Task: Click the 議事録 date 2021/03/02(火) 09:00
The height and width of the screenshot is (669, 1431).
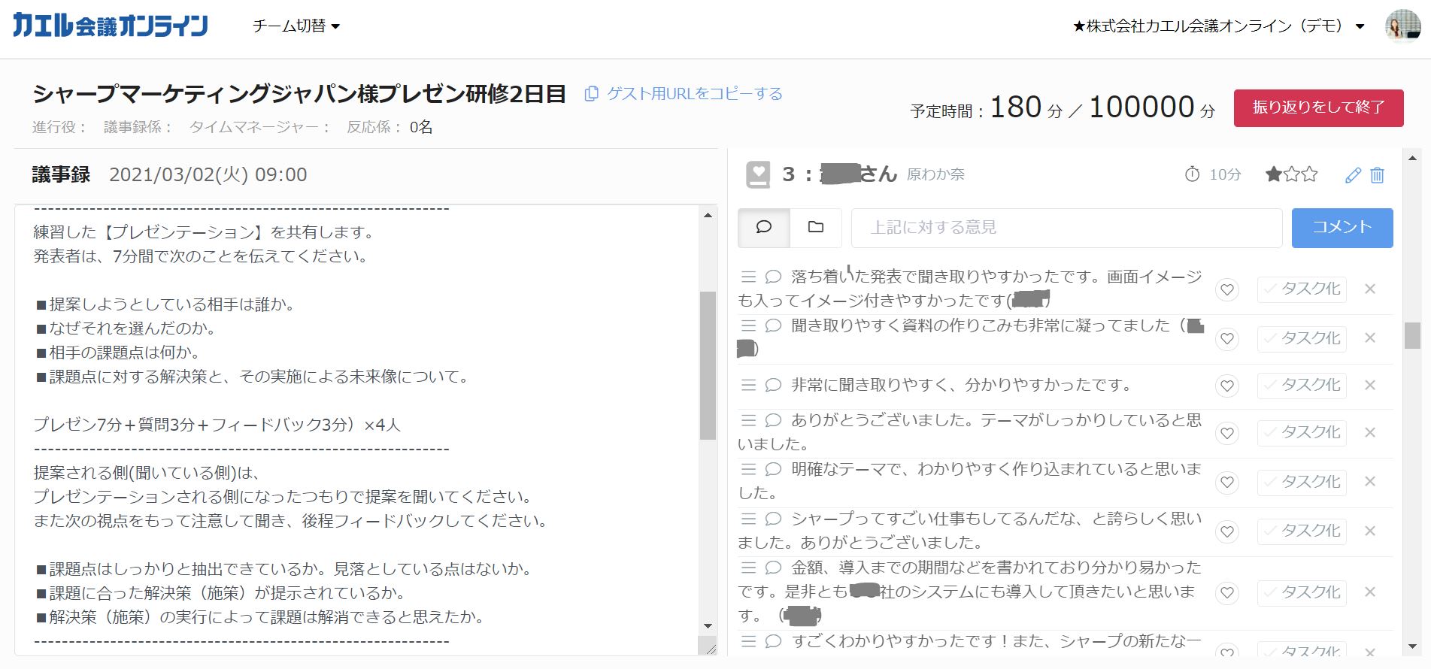Action: click(208, 175)
